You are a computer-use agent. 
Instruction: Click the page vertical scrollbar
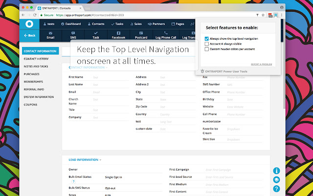pos(284,76)
